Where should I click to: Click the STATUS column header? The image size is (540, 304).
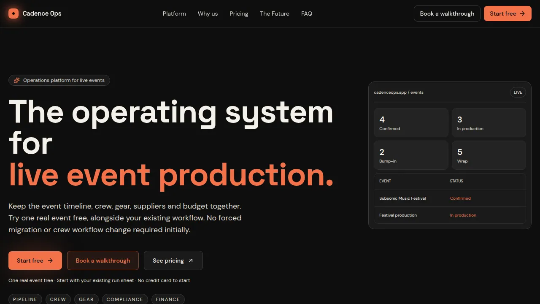click(456, 181)
